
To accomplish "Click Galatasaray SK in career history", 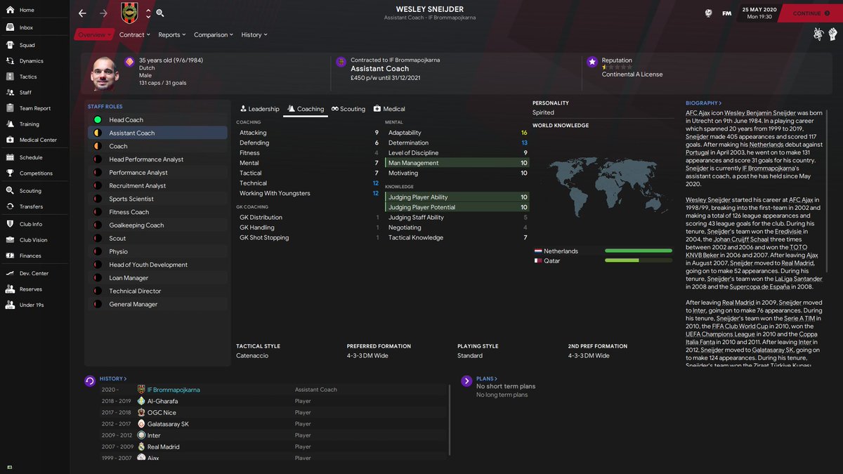I will click(168, 424).
